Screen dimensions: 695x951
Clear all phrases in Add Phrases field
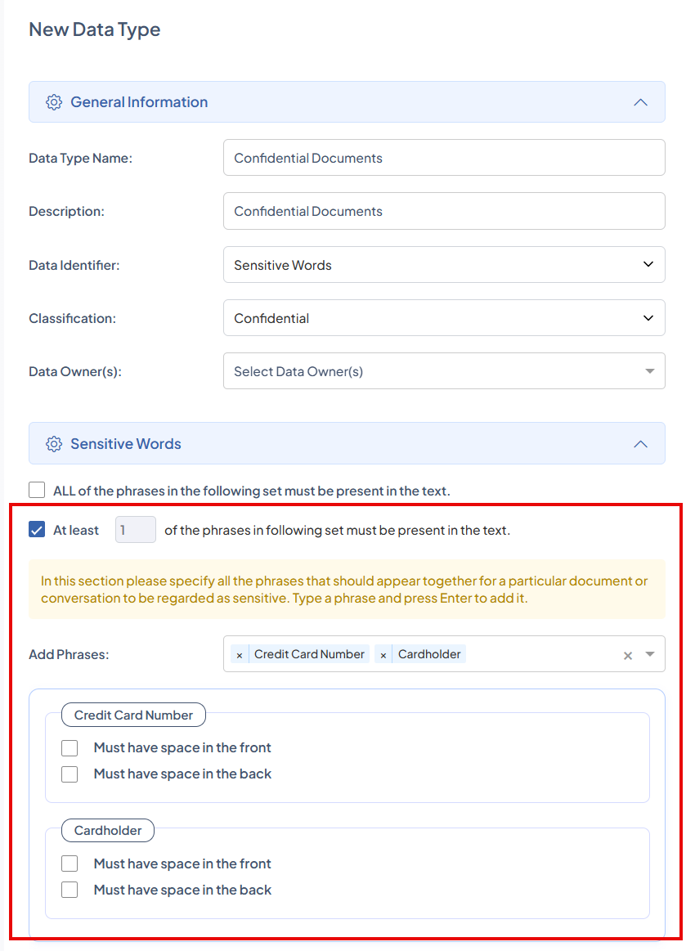(628, 655)
